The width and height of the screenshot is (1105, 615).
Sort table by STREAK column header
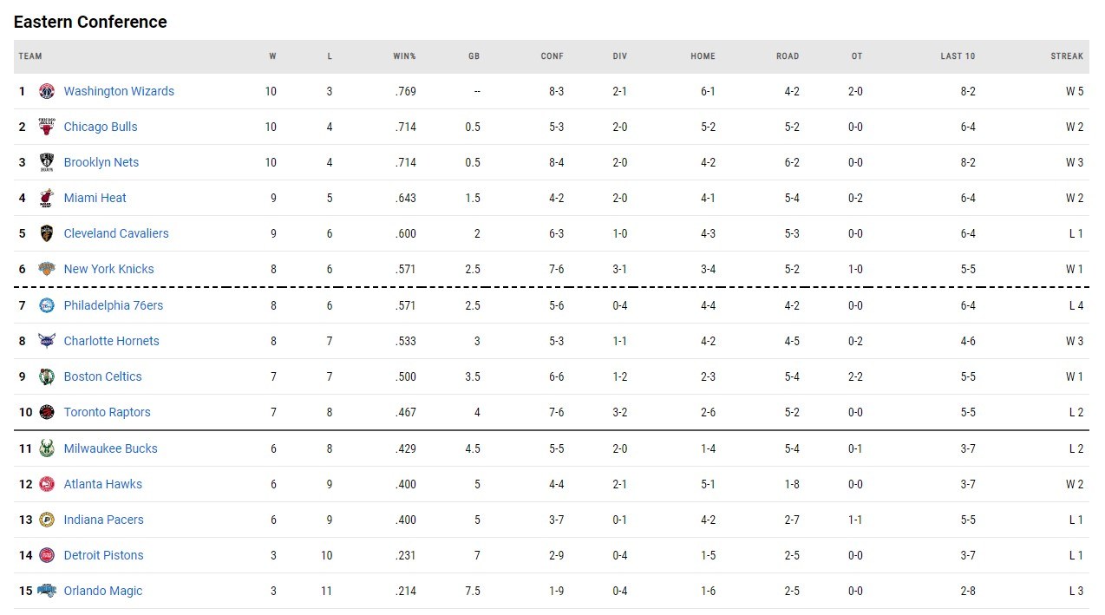tap(1066, 56)
